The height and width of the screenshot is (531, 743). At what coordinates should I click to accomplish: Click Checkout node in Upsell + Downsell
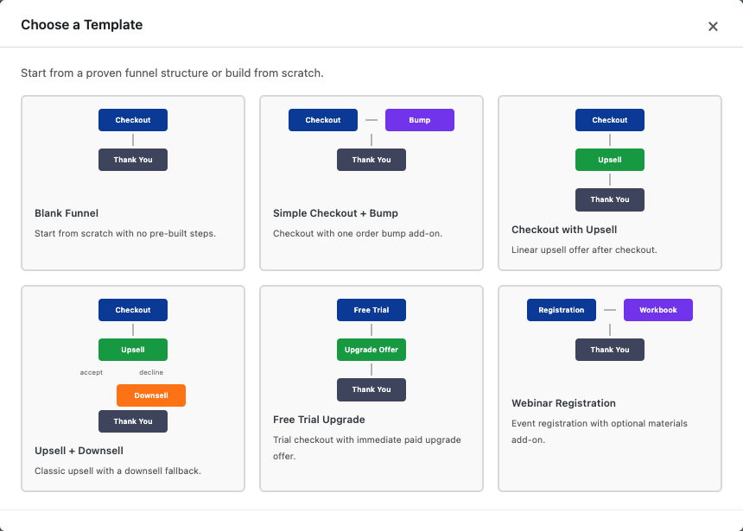coord(133,310)
